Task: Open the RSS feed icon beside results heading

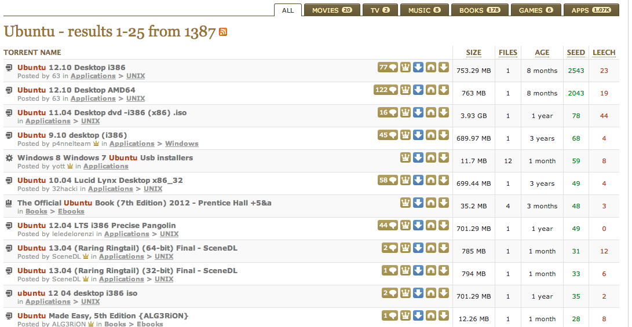Action: (x=223, y=32)
